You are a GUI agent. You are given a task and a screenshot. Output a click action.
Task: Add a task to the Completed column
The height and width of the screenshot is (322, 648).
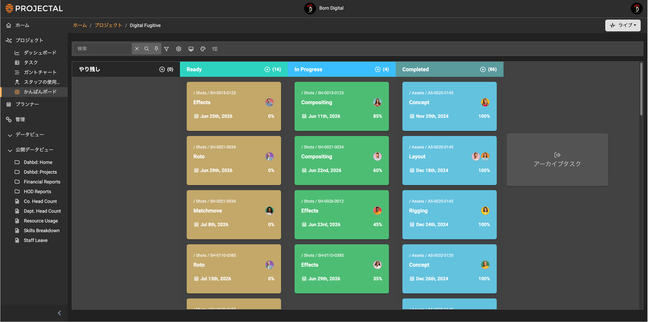coord(483,69)
